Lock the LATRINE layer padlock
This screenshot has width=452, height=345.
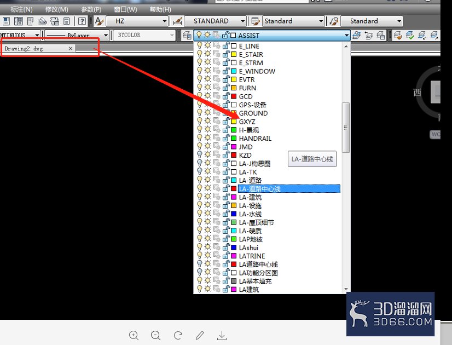(226, 256)
